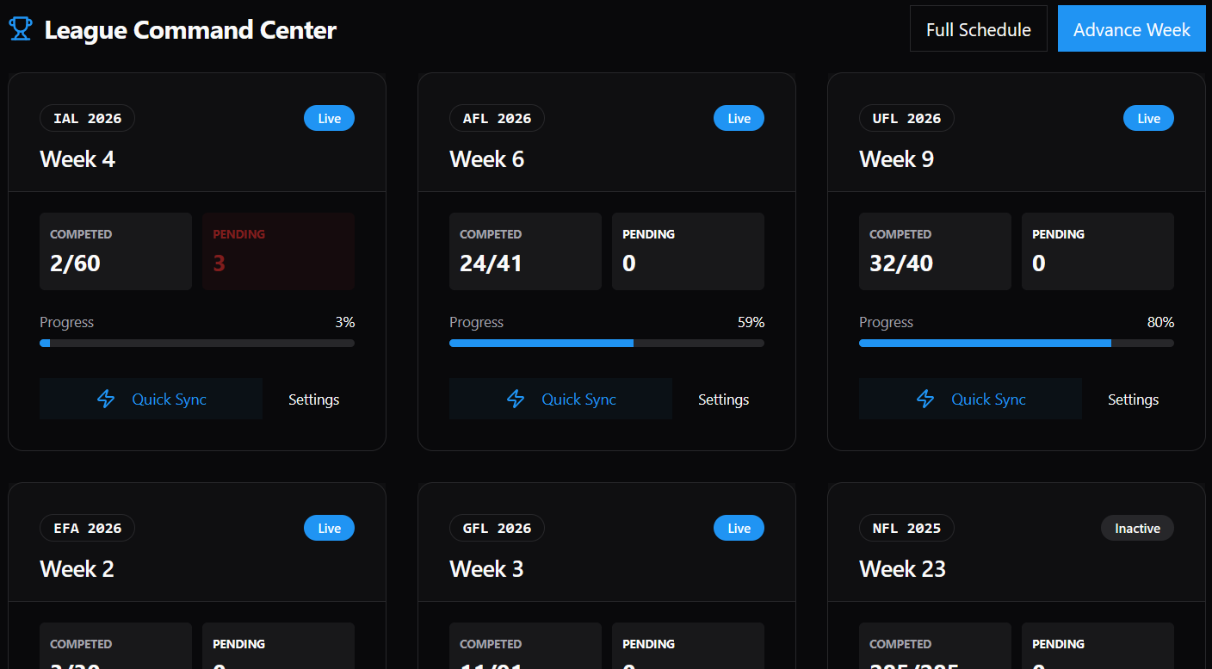The height and width of the screenshot is (669, 1212).
Task: Click the Live badge on UFL 2026
Action: click(1149, 118)
